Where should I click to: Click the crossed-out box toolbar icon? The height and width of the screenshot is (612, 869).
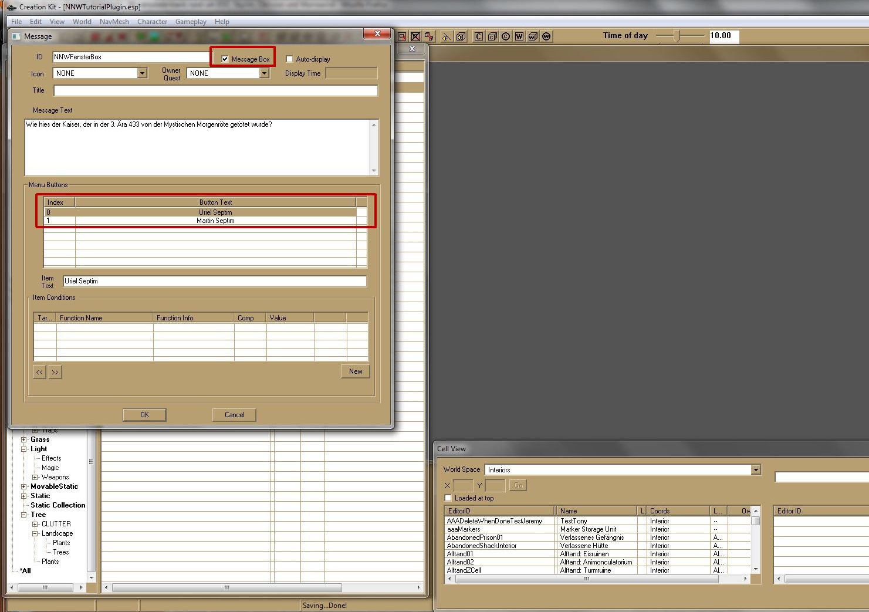click(x=415, y=36)
